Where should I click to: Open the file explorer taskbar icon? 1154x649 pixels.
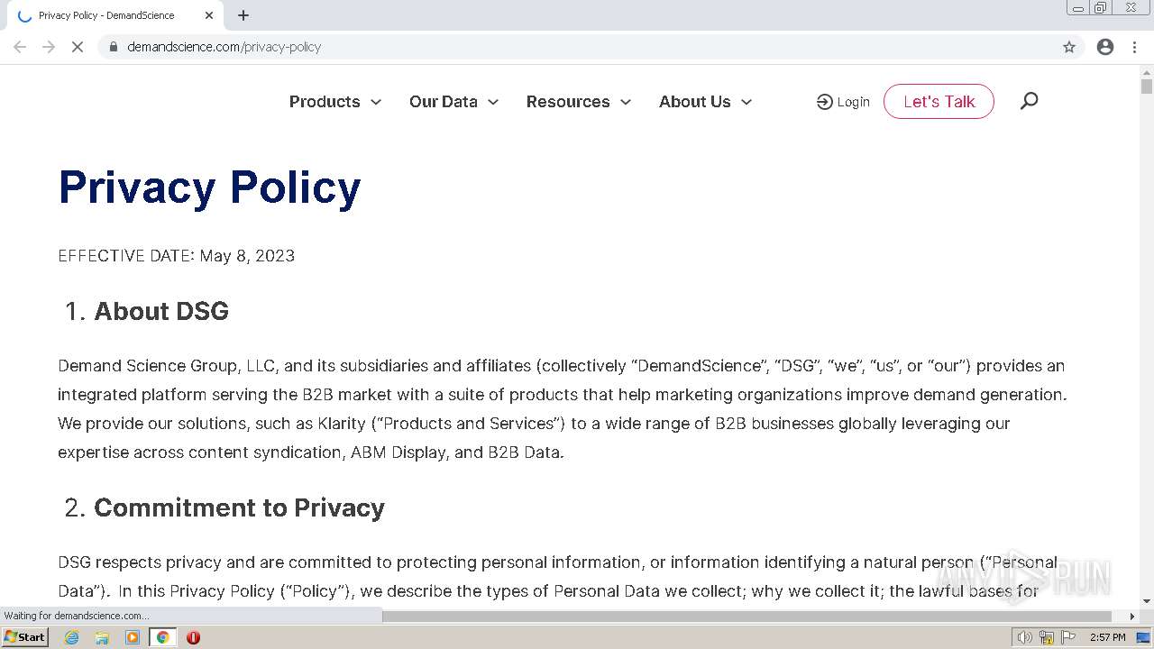click(x=102, y=637)
